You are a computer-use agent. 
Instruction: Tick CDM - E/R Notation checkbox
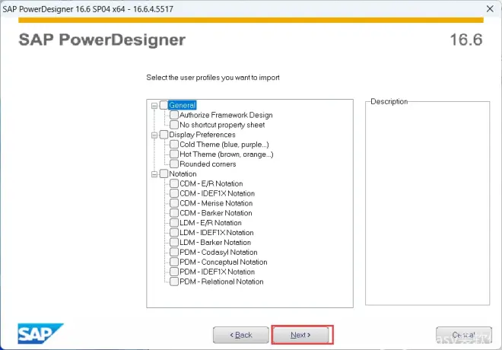[174, 183]
